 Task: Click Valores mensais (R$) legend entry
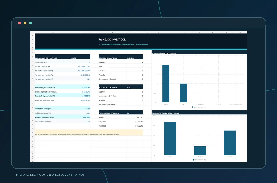199,160
